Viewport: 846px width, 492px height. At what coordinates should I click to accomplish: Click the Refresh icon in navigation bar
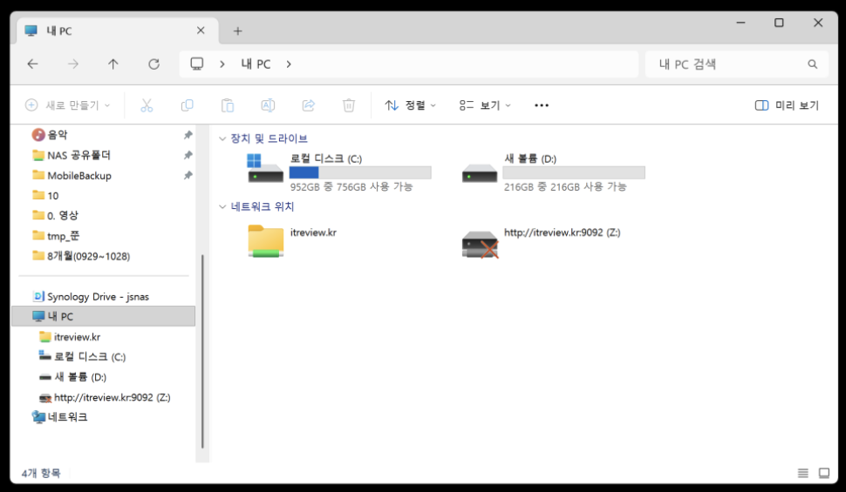coord(154,64)
